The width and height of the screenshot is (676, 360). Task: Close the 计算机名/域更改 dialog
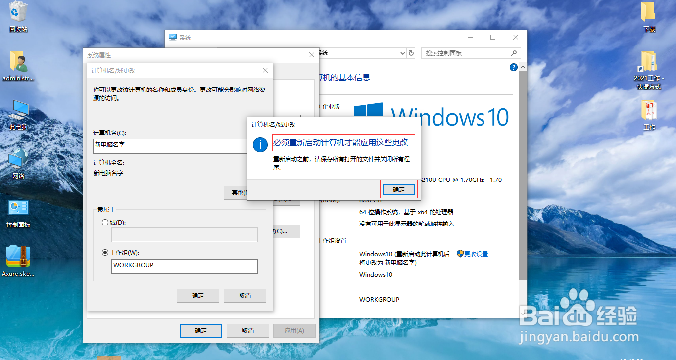click(x=265, y=71)
